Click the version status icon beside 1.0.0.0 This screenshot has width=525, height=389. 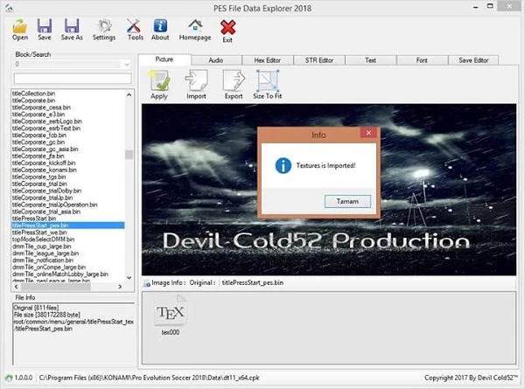pos(9,378)
